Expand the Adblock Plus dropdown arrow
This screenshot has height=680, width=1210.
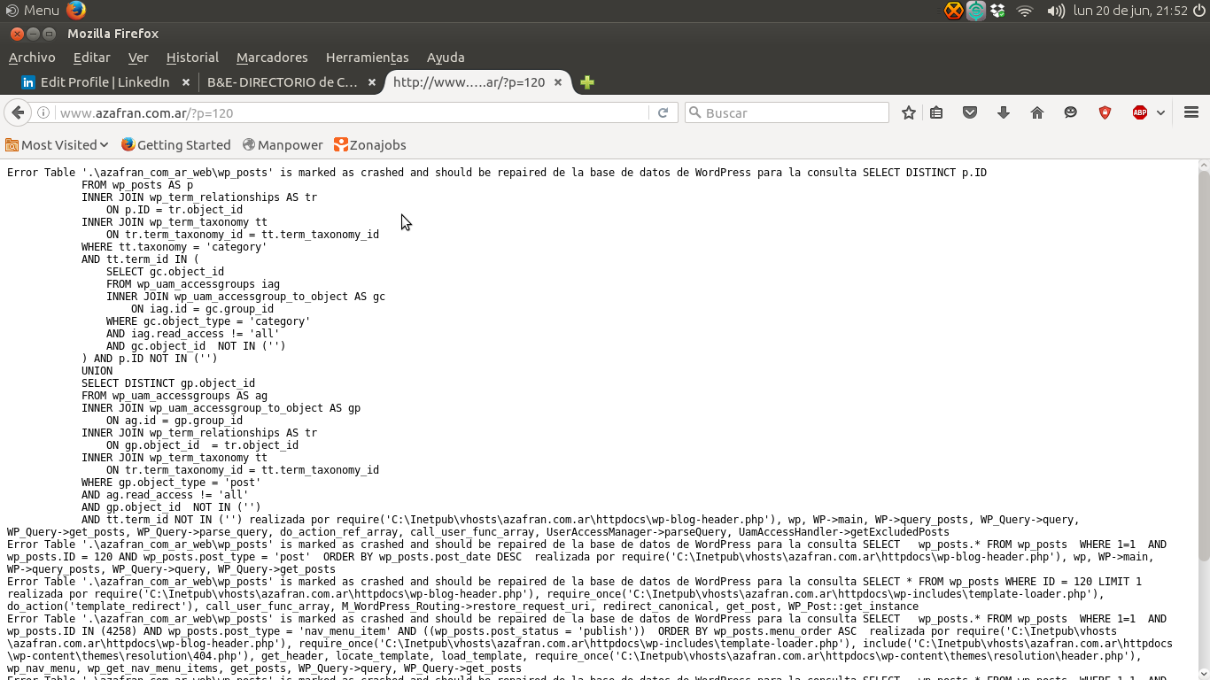pyautogui.click(x=1160, y=113)
